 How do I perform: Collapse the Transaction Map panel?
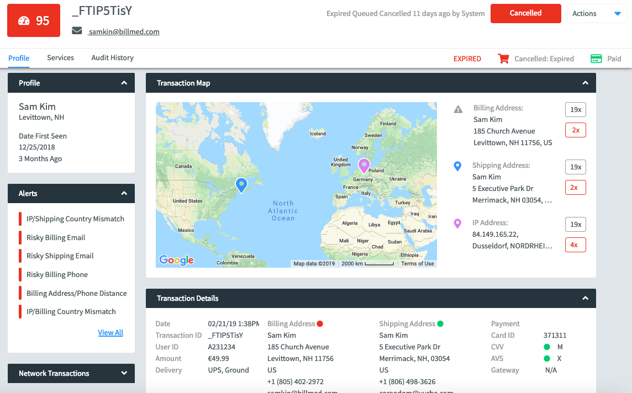click(x=585, y=83)
